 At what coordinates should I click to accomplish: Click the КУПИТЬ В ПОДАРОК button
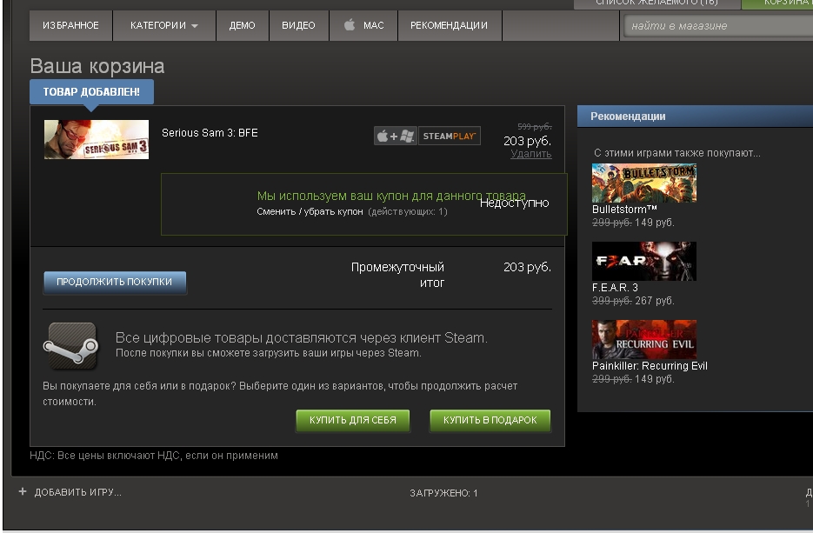tap(490, 420)
